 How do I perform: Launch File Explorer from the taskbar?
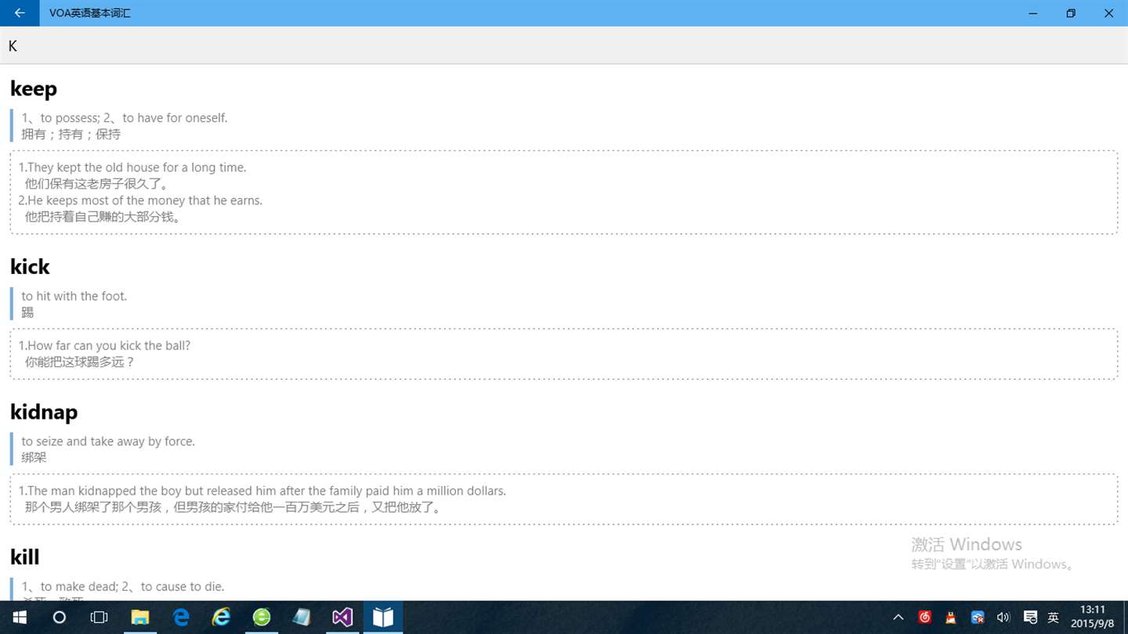(140, 618)
